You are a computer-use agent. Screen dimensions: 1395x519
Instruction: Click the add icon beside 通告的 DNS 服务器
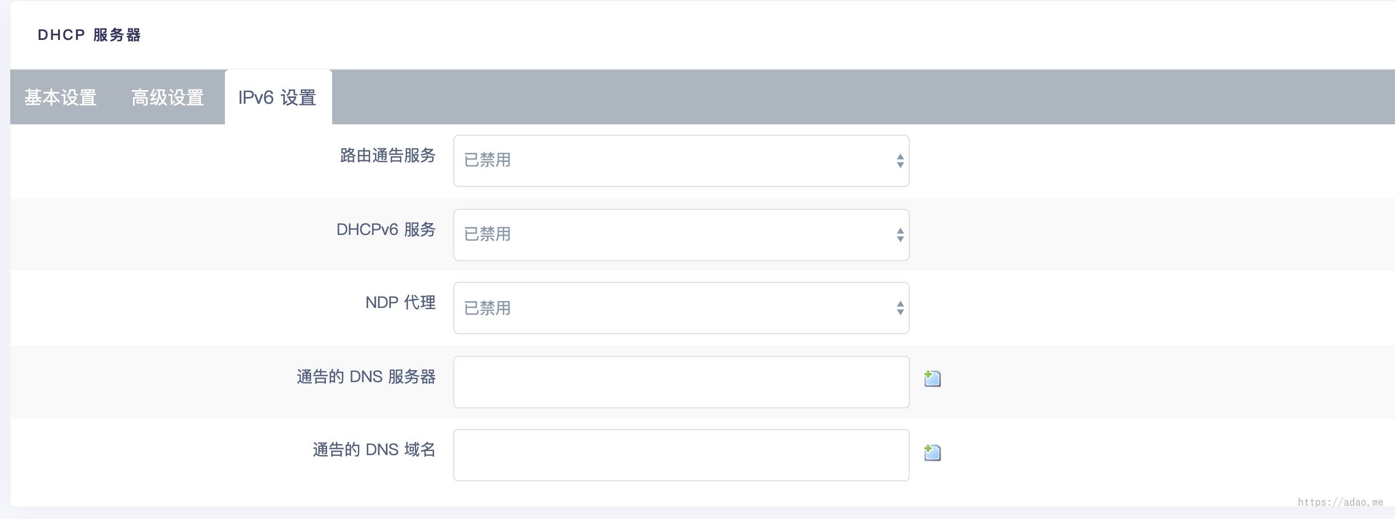932,378
